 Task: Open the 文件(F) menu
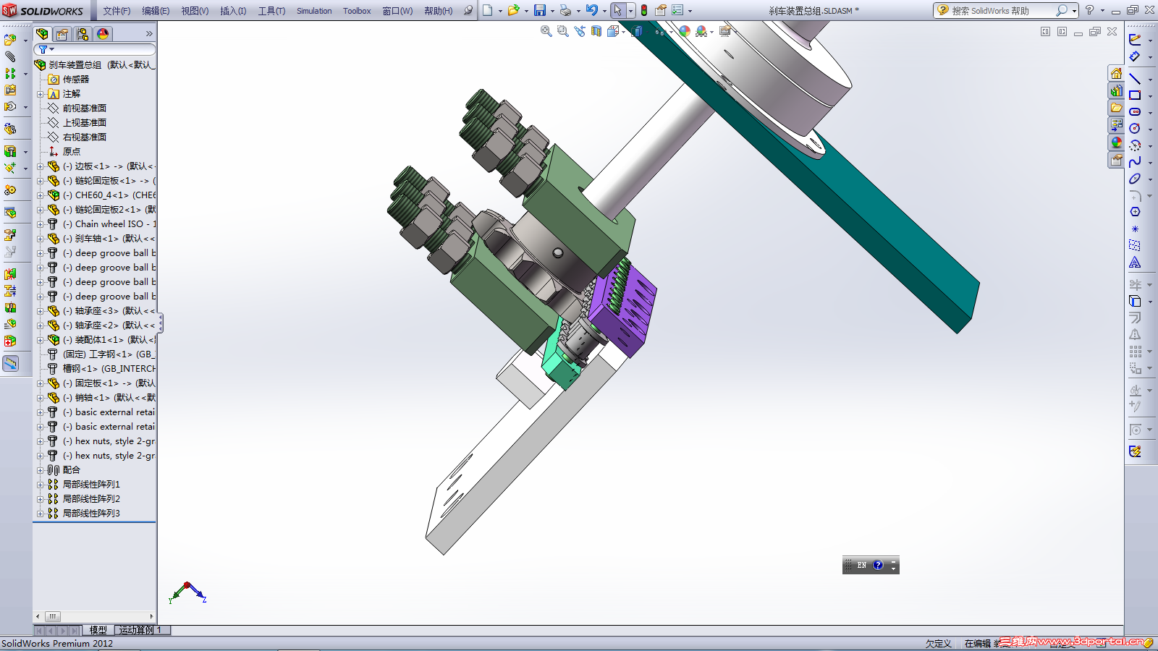click(117, 11)
